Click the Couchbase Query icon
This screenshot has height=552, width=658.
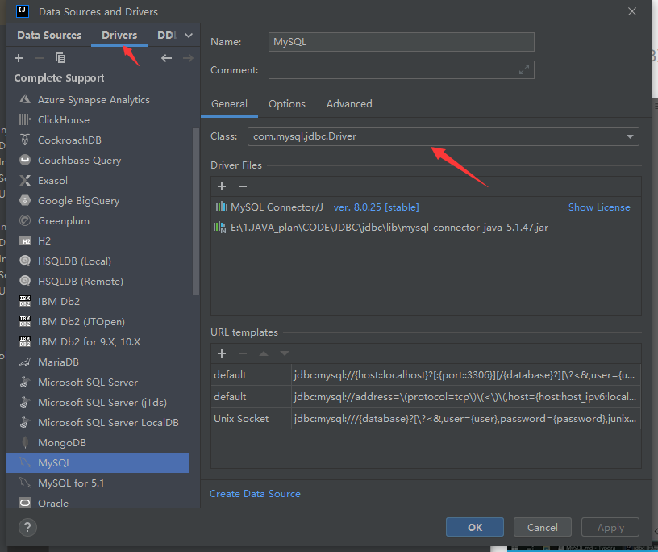coord(25,160)
